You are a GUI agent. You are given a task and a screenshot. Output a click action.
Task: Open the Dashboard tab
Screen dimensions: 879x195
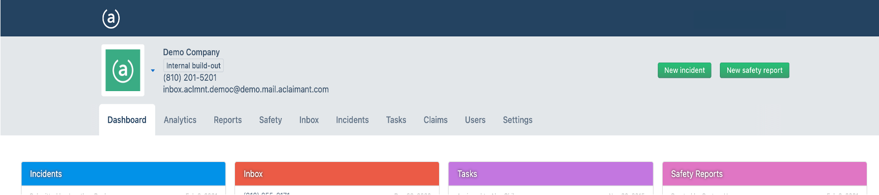pyautogui.click(x=127, y=120)
